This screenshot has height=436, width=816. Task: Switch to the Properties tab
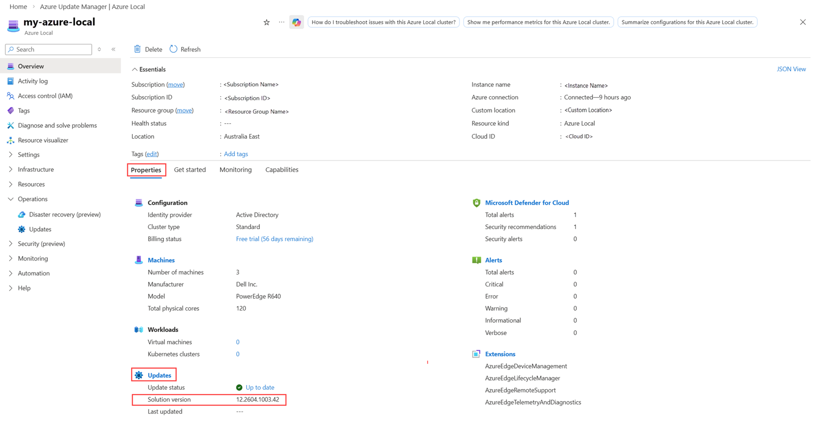(146, 170)
